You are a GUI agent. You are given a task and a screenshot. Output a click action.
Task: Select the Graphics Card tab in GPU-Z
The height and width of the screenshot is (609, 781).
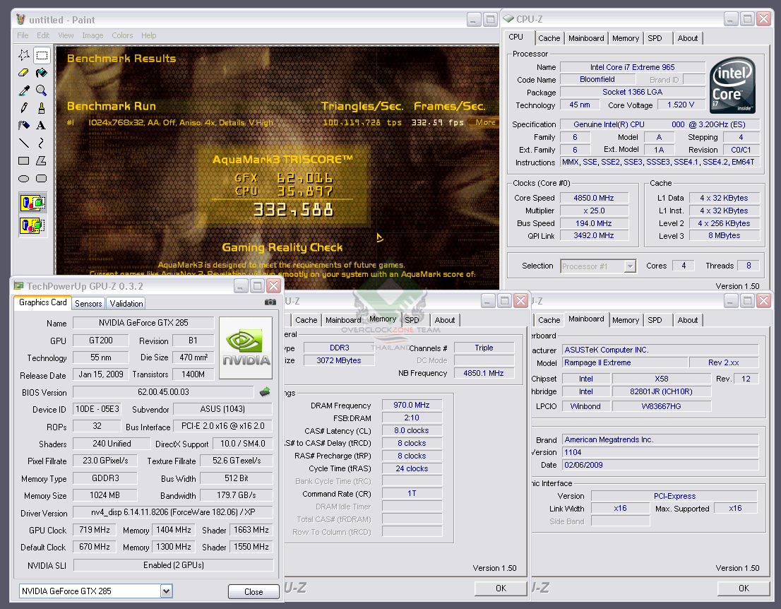(43, 302)
